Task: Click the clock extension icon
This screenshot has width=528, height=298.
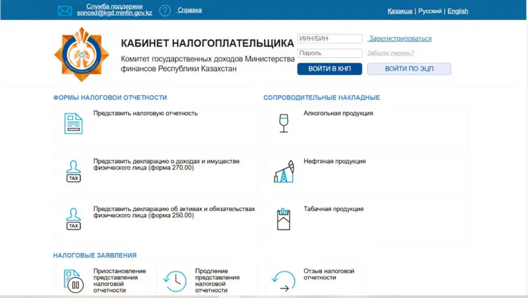Action: [x=175, y=282]
